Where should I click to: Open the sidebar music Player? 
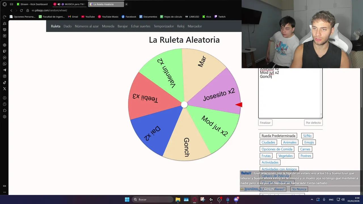(5, 98)
